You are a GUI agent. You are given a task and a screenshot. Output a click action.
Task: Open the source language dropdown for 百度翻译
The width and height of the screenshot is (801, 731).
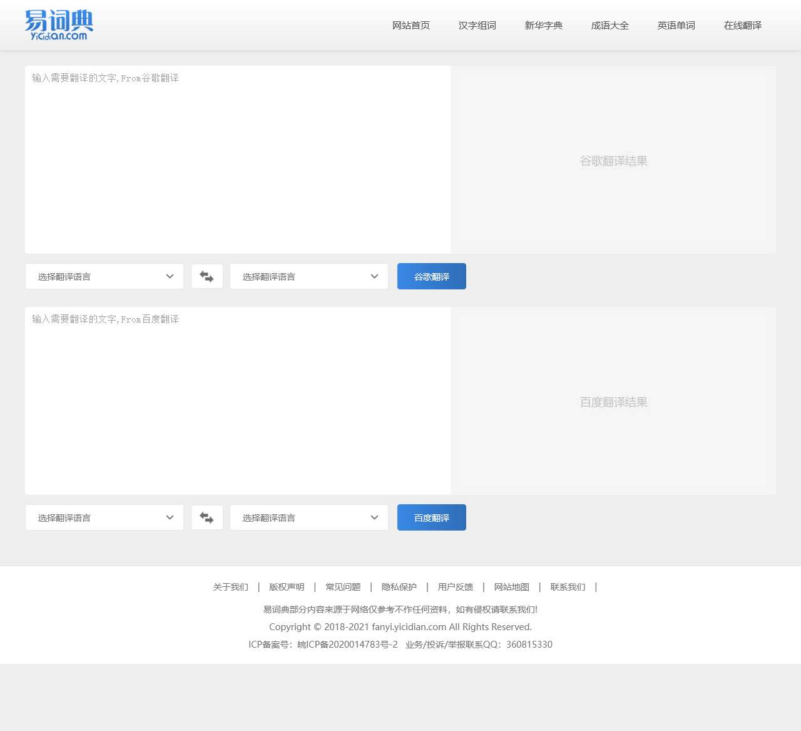click(x=104, y=517)
